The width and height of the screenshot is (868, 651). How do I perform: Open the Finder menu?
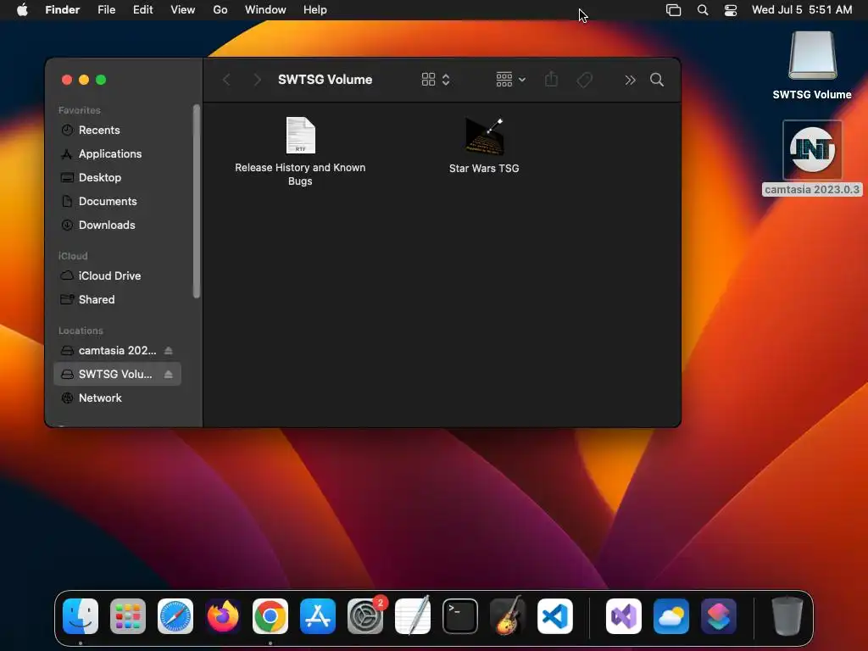pyautogui.click(x=63, y=10)
